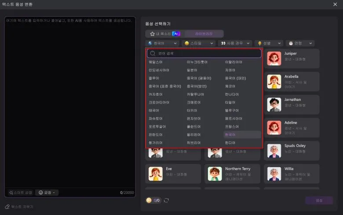This screenshot has width=343, height=215.
Task: Choose 핀란드어 from the language list
Action: 156,135
